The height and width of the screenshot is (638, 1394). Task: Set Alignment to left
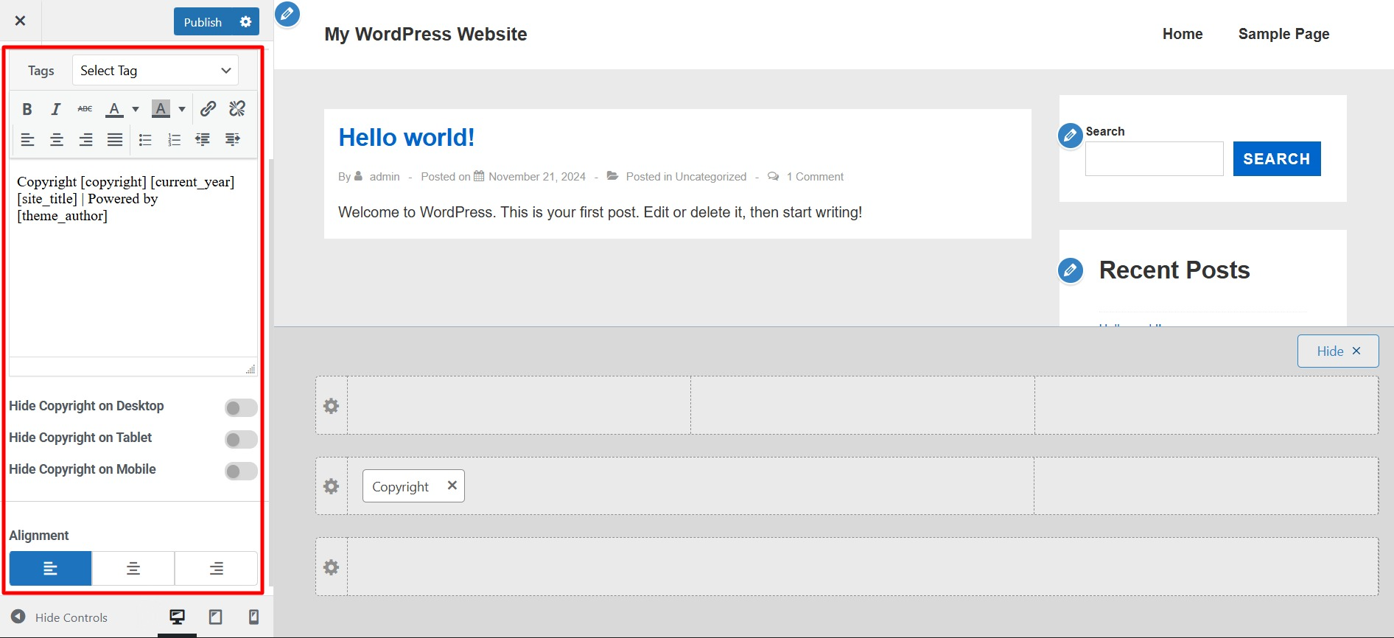(50, 569)
